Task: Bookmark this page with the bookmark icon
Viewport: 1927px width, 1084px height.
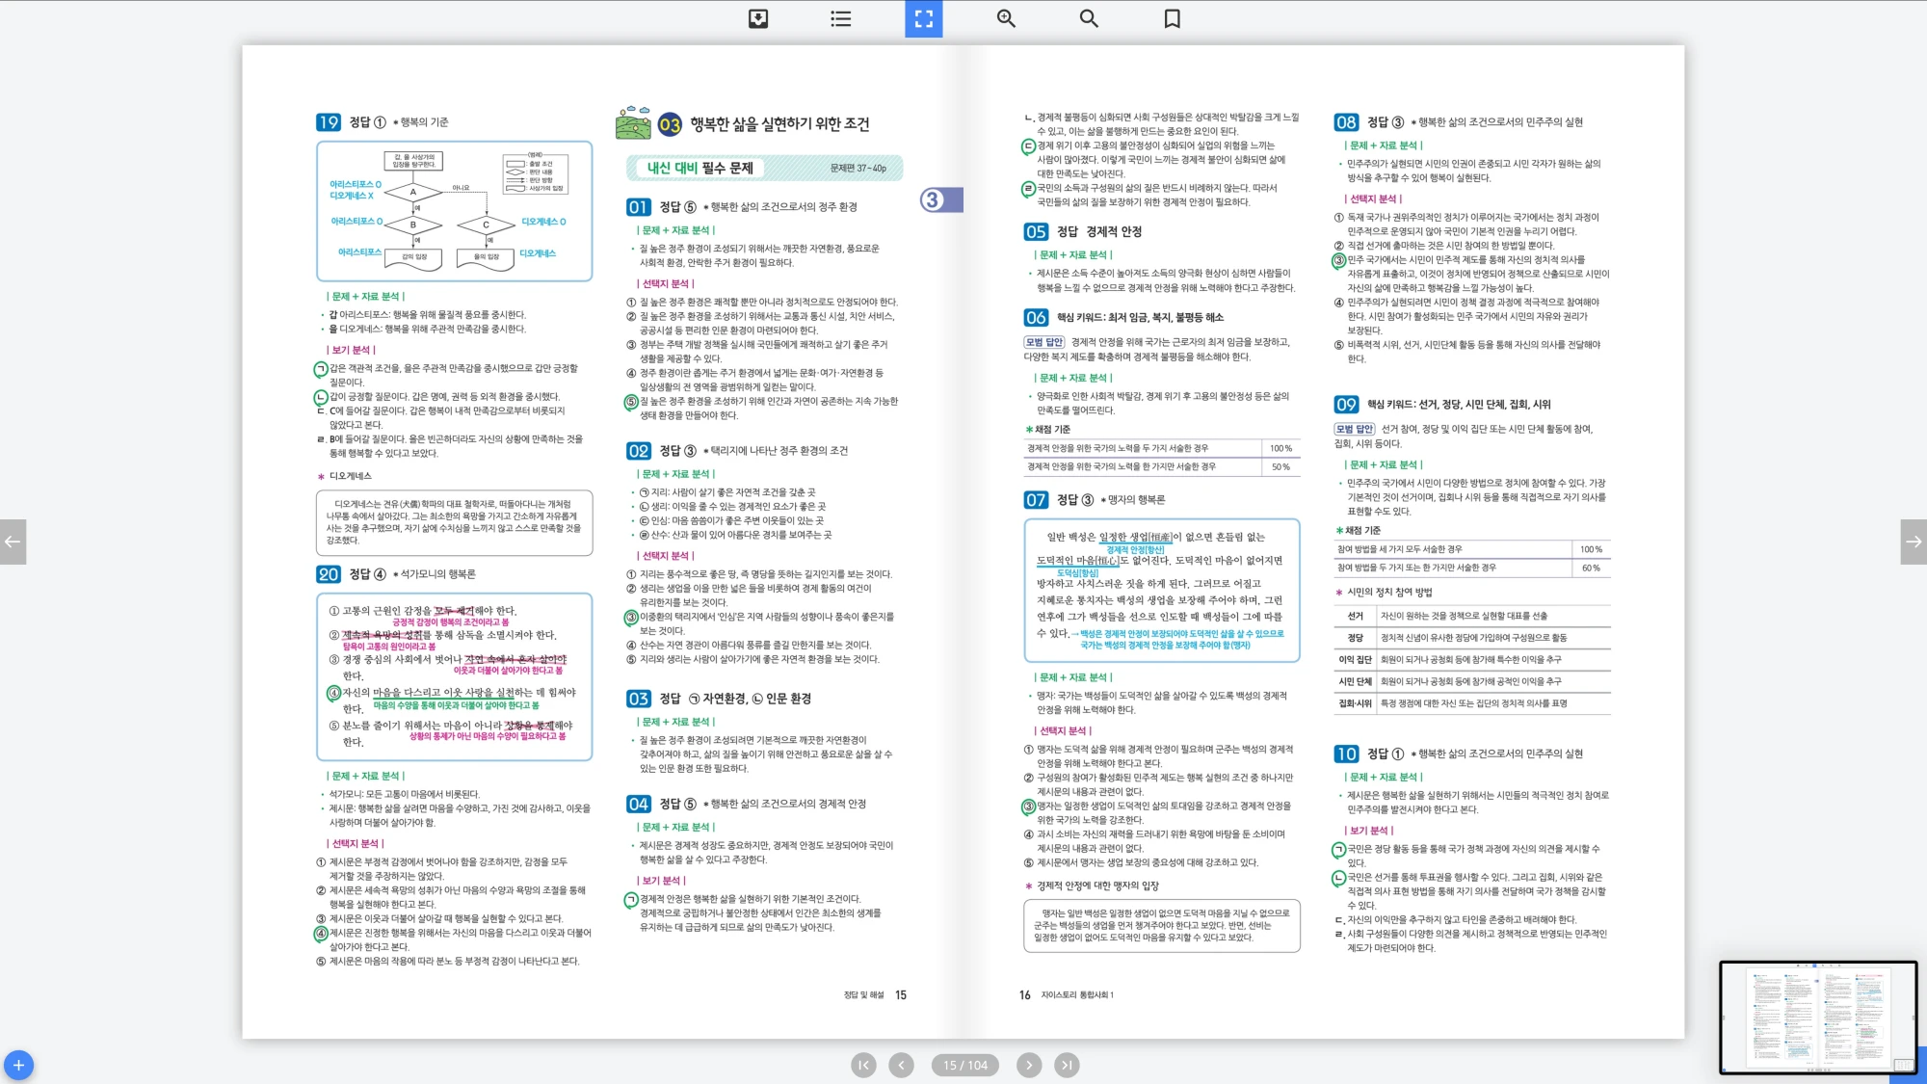Action: point(1172,18)
